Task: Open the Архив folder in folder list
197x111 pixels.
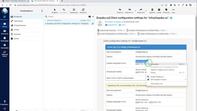Action: [26, 39]
